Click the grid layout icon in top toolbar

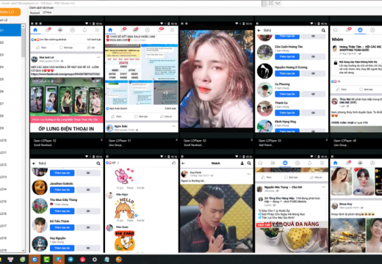coord(264,3)
